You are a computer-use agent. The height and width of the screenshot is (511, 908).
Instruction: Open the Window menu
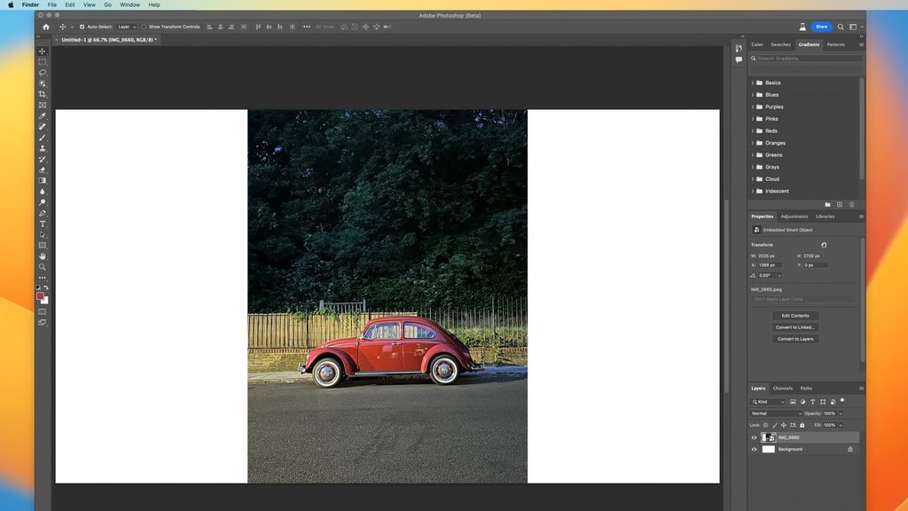(129, 4)
